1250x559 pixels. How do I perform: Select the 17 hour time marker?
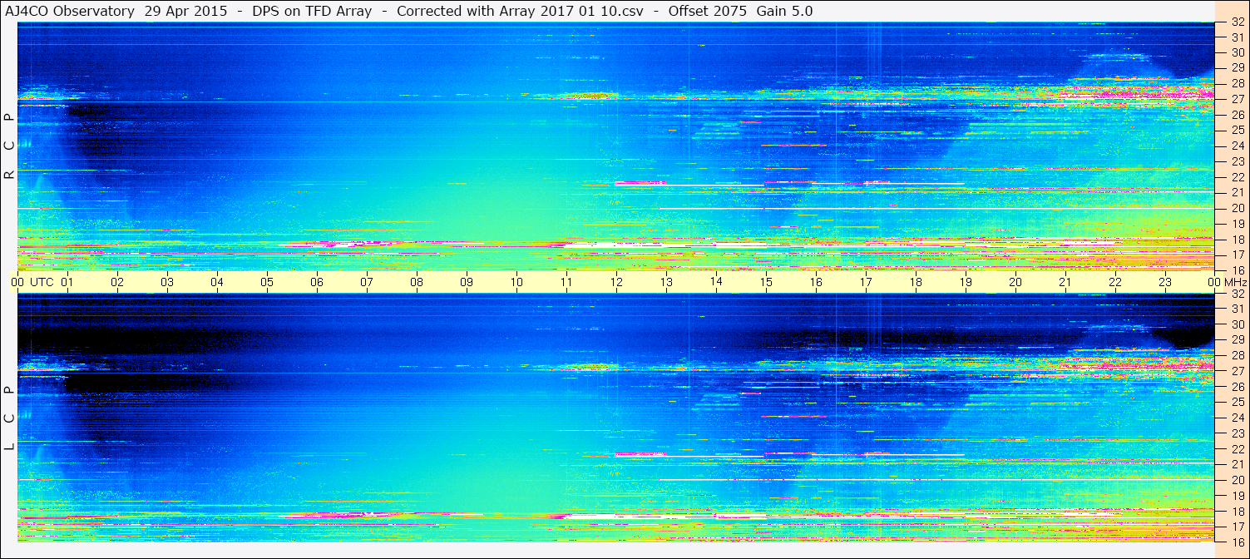(x=866, y=282)
